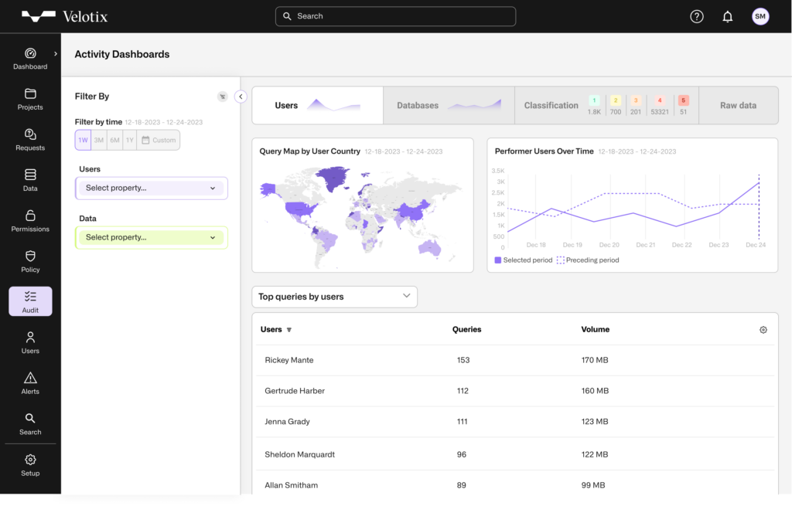Screen dimensions: 792x506
Task: Switch to the Databases tab
Action: coord(449,105)
